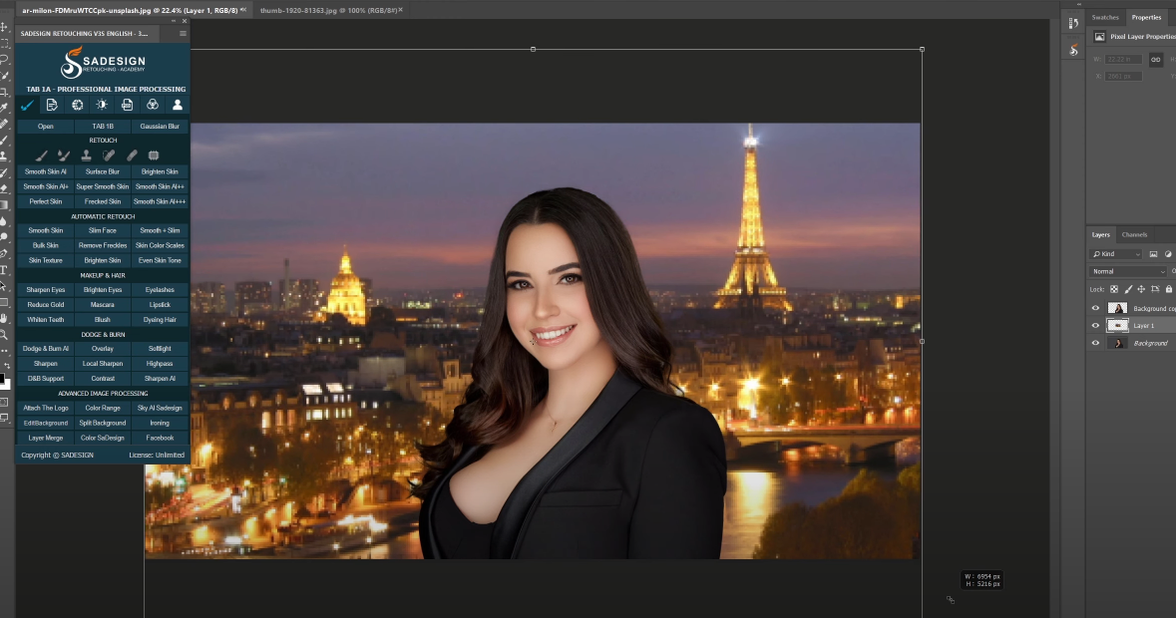The height and width of the screenshot is (618, 1176).
Task: Expand the layer filter Kind dropdown
Action: point(1116,254)
